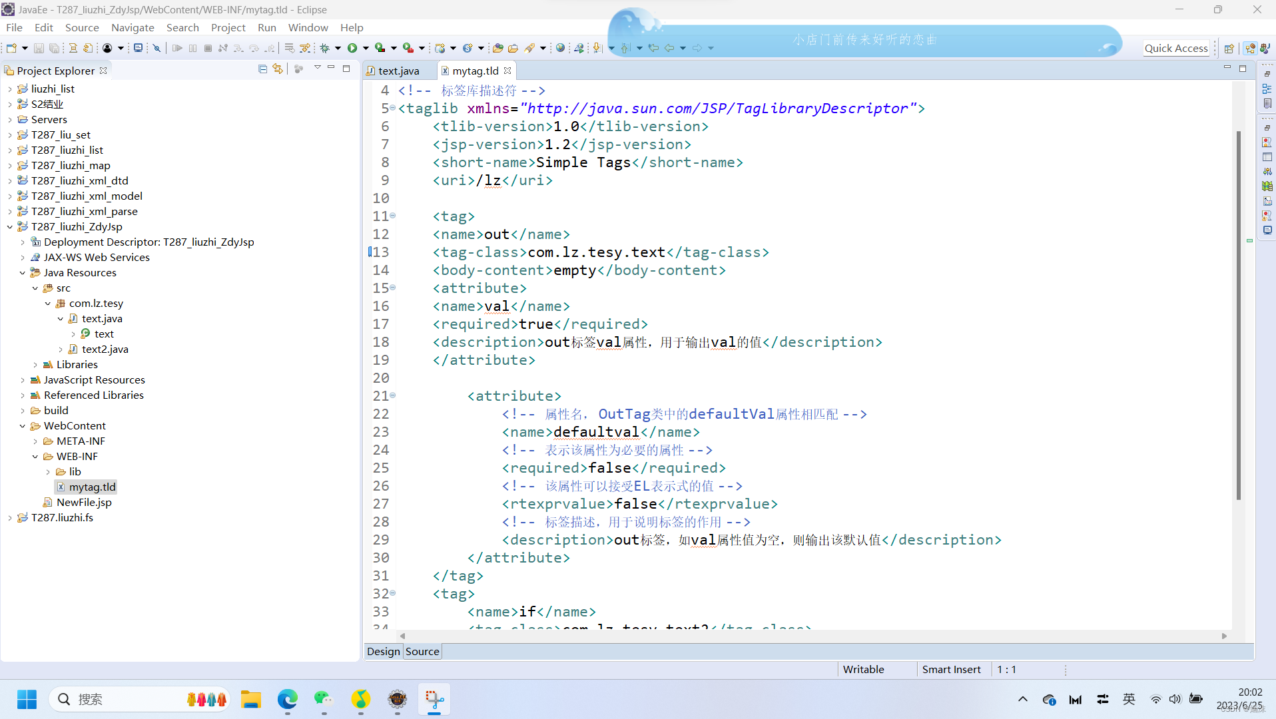Screen dimensions: 1276x719
Task: Collapse the WEB-INF folder
Action: (35, 457)
